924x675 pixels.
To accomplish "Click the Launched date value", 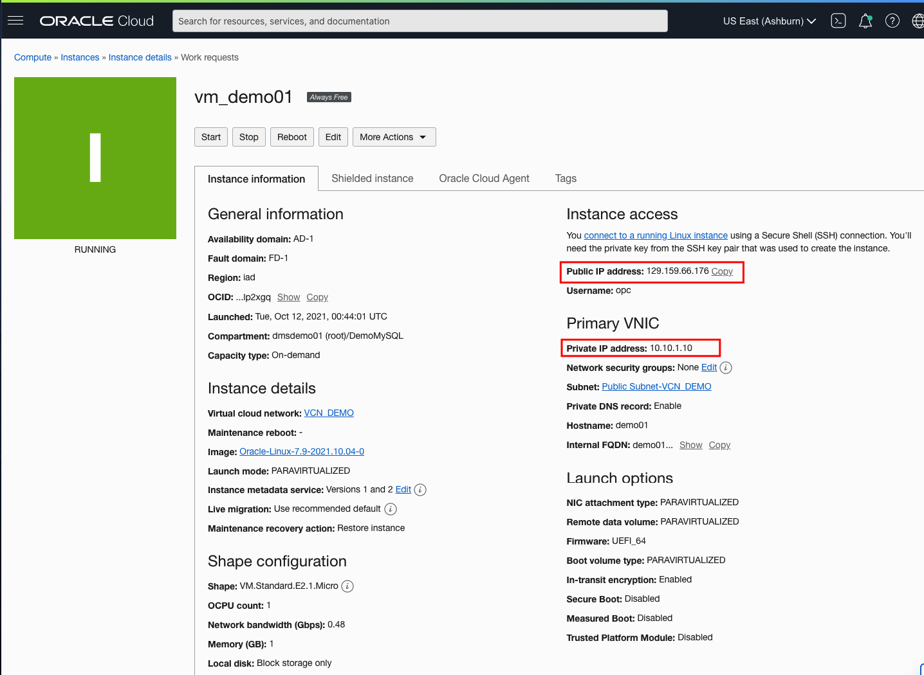I will 321,316.
